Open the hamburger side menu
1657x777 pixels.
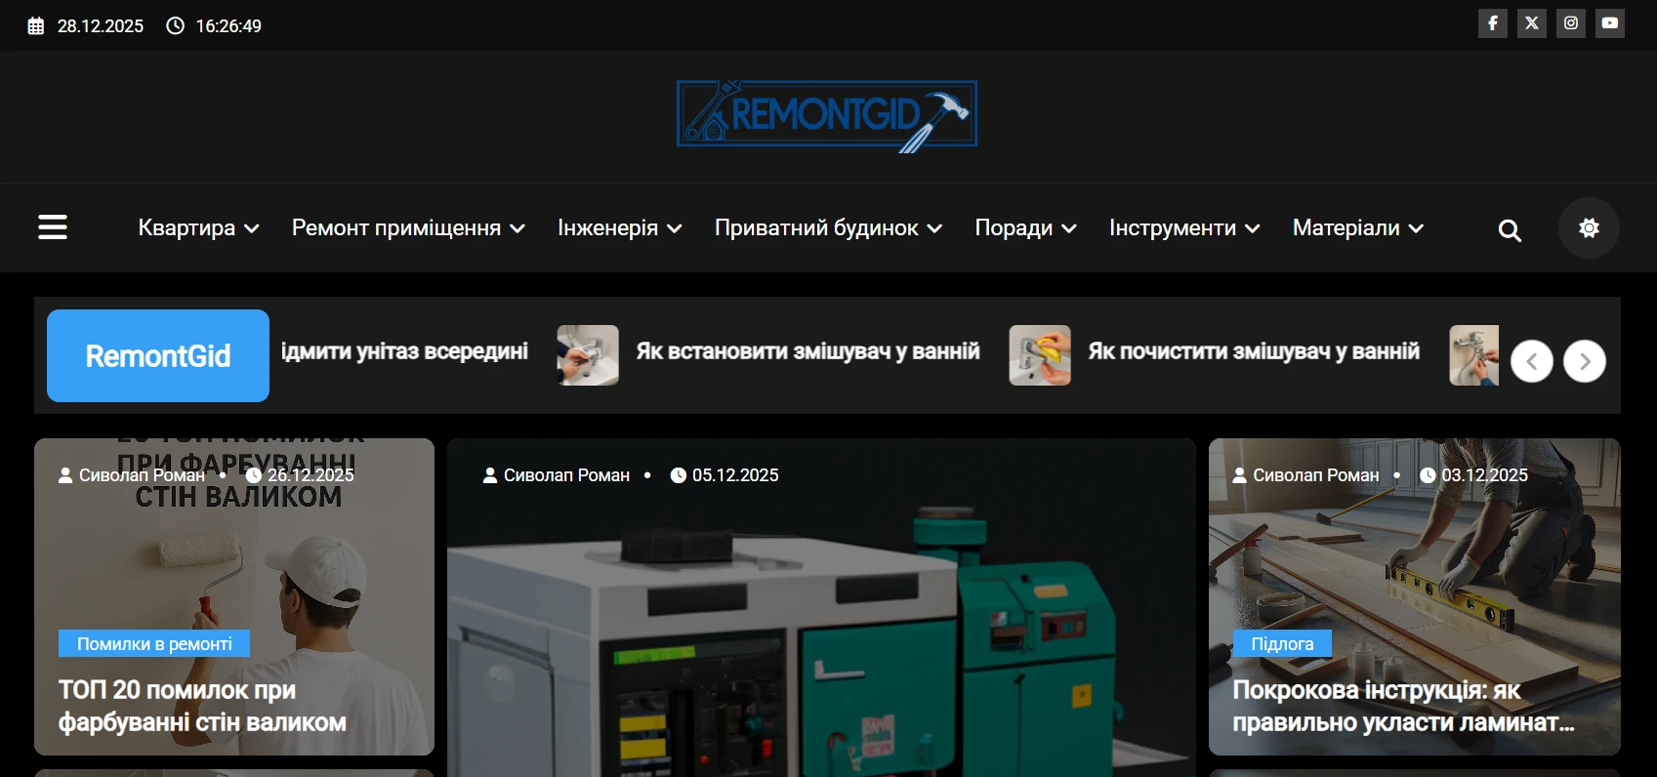53,227
